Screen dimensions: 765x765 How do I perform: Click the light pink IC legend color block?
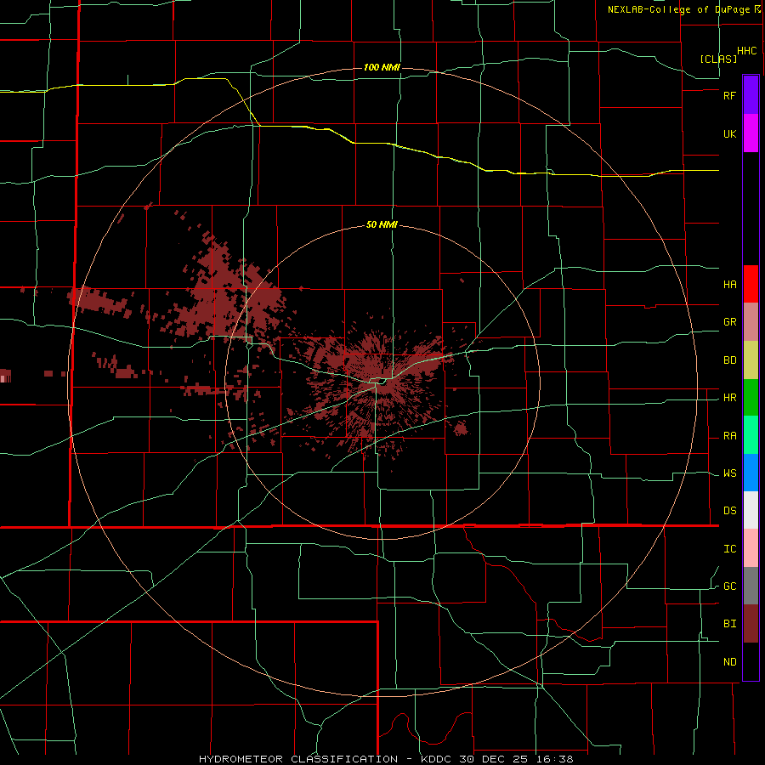(x=751, y=548)
